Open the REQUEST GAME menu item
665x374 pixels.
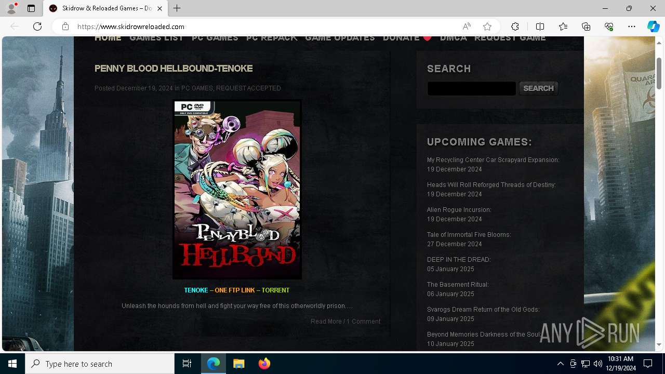[x=510, y=38]
